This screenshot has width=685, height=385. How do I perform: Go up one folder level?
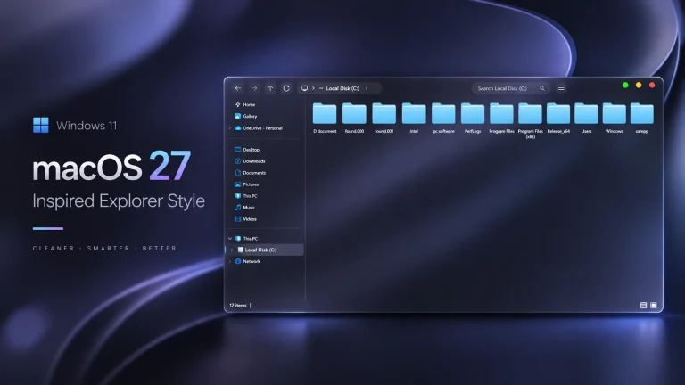(270, 88)
